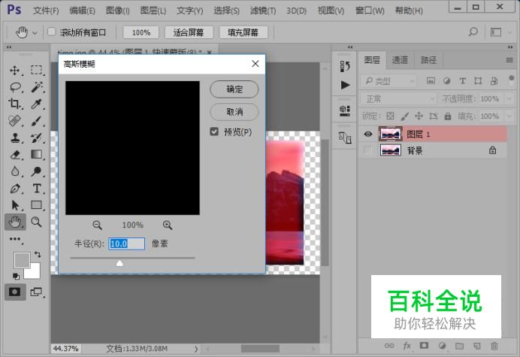520x357 pixels.
Task: Switch to the 路径 tab
Action: click(428, 60)
